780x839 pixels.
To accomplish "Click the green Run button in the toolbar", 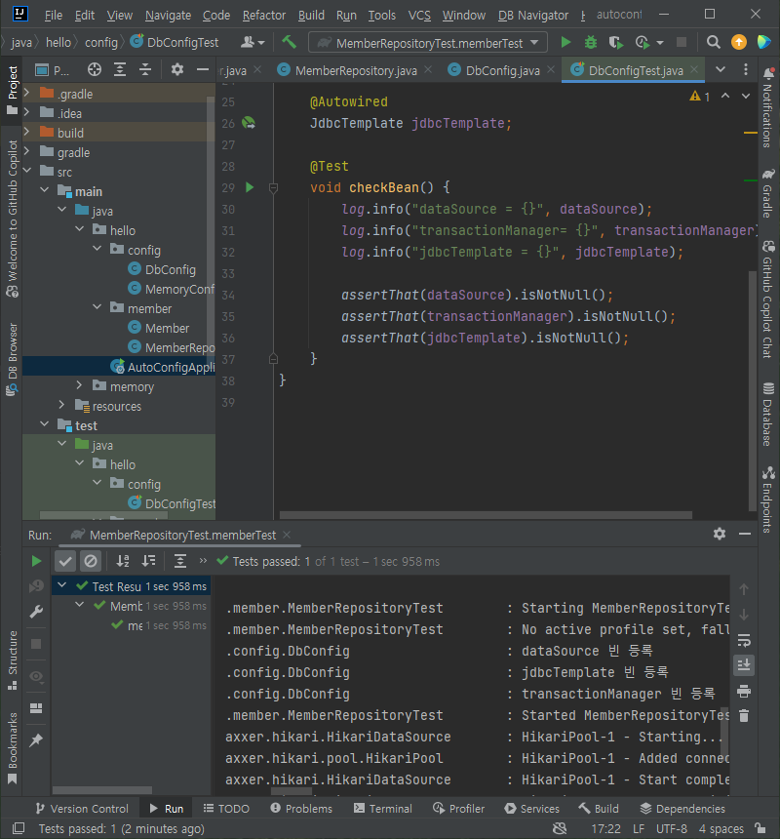I will click(x=565, y=43).
